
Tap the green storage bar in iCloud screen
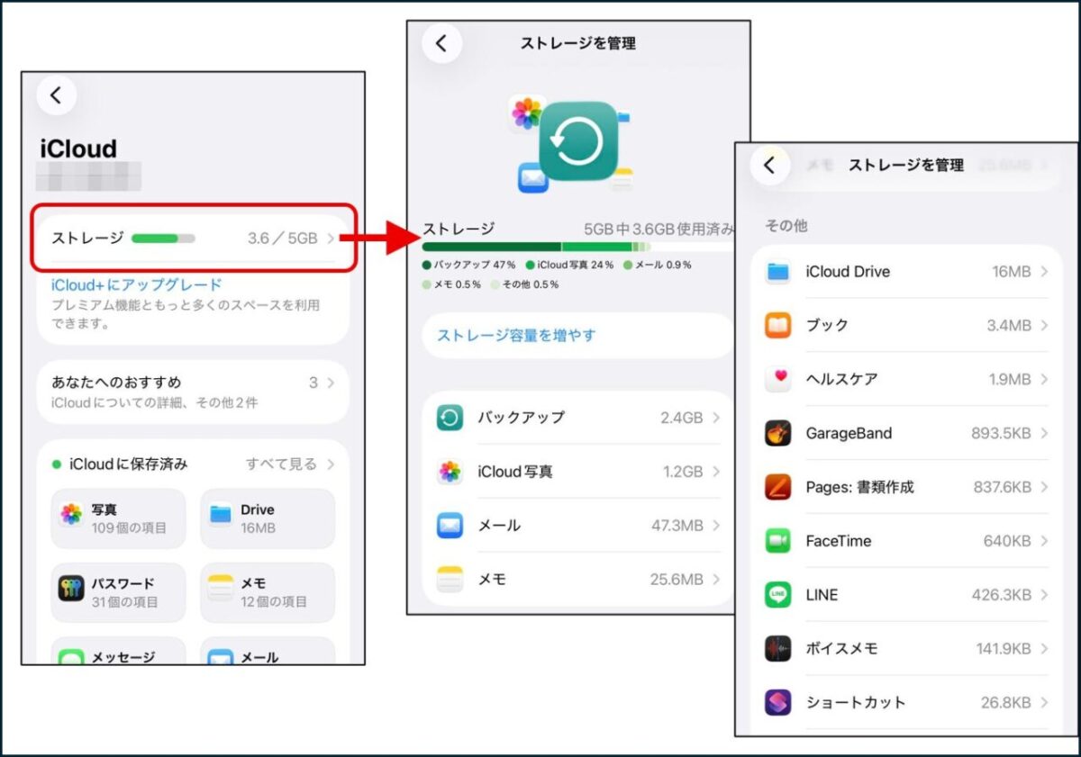163,239
